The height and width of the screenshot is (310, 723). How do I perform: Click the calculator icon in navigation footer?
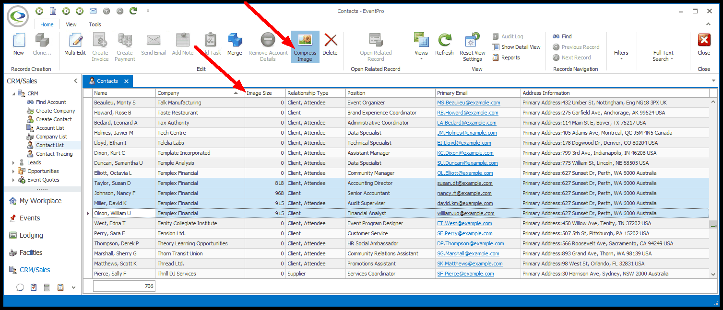pyautogui.click(x=47, y=287)
